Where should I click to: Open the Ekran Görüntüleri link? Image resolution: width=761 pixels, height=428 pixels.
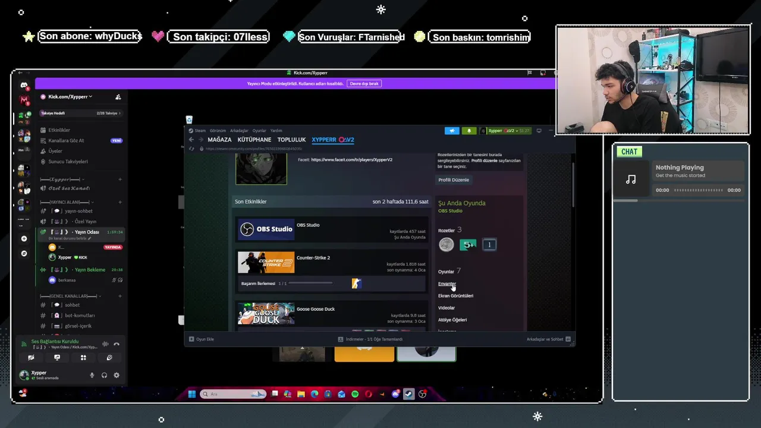[455, 295]
